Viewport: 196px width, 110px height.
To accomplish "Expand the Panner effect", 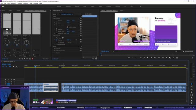I will [53, 53].
